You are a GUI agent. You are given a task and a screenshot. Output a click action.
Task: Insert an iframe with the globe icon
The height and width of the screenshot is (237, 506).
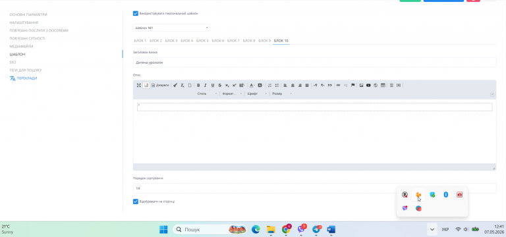(376, 86)
